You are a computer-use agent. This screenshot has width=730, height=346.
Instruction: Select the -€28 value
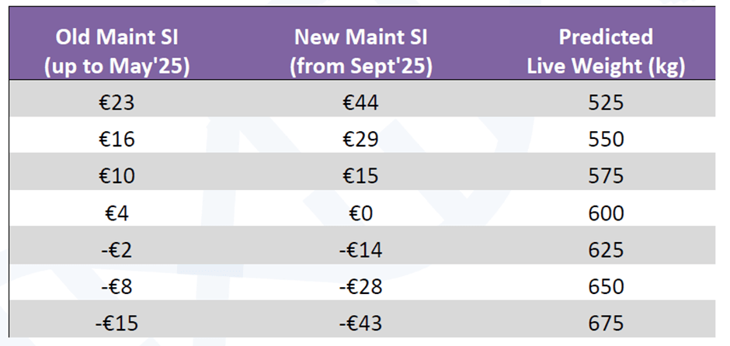(360, 287)
